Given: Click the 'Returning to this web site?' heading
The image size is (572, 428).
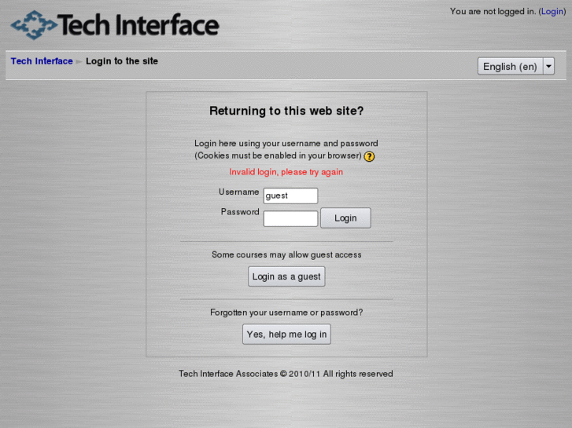Looking at the screenshot, I should 286,112.
